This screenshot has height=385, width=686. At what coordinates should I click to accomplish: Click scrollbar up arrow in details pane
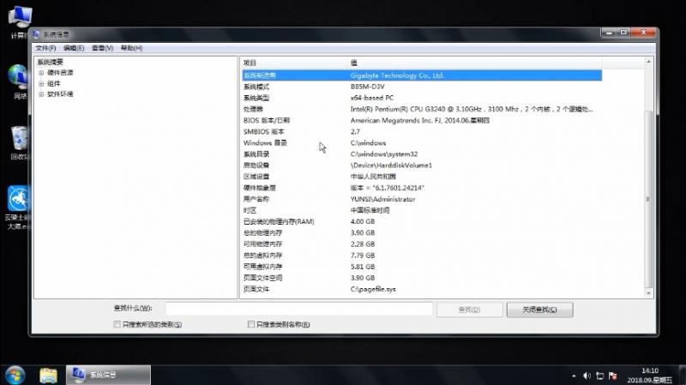[648, 62]
